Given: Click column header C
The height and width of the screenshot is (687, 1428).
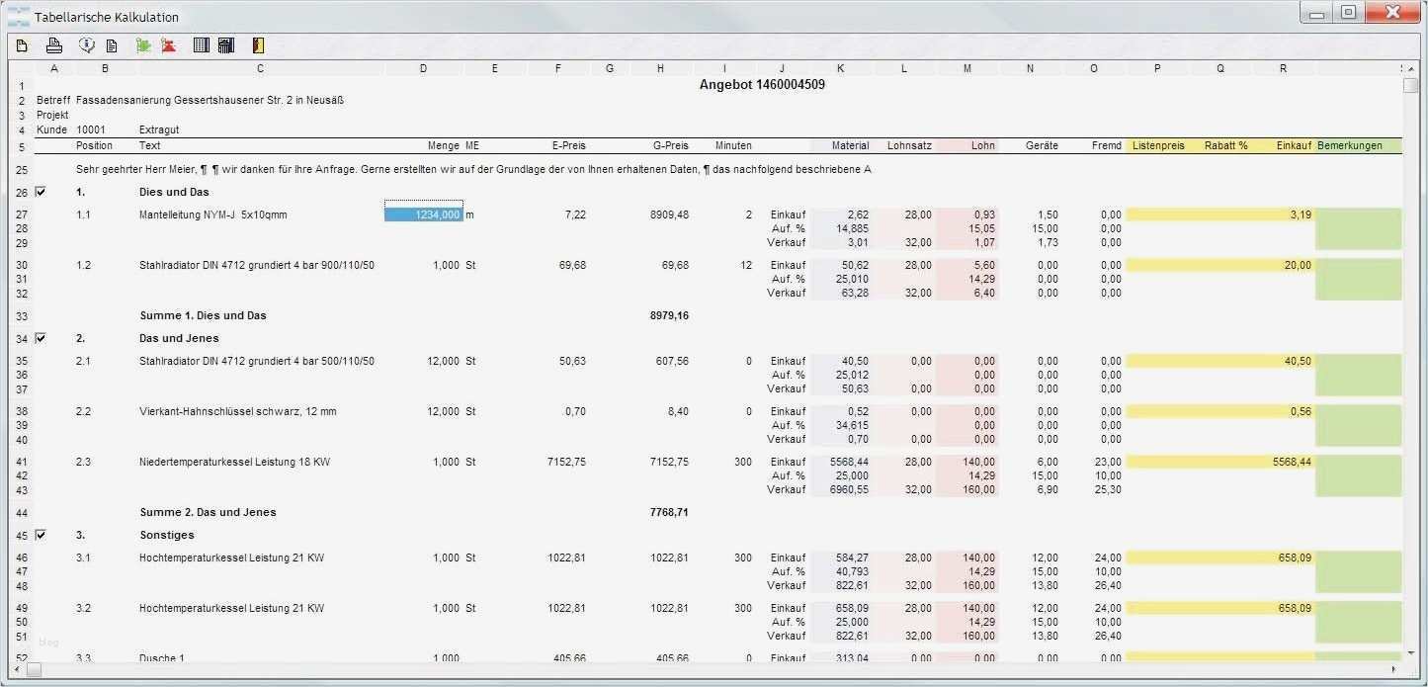Looking at the screenshot, I should pos(260,68).
